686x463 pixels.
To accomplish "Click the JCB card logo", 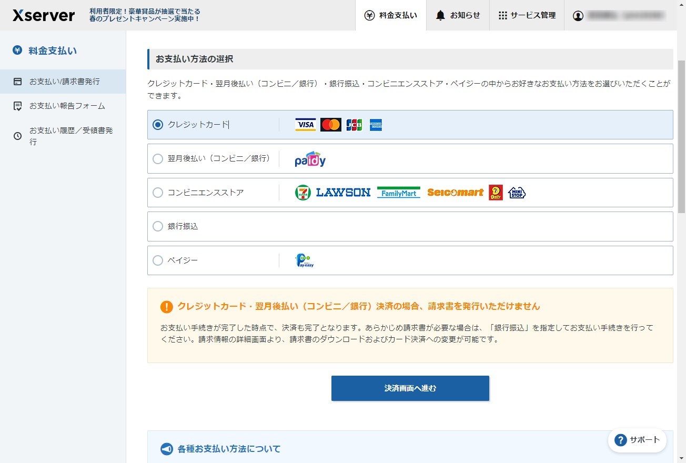I will [354, 124].
